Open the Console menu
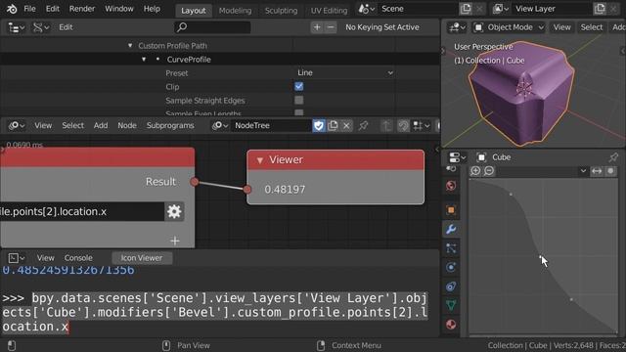The width and height of the screenshot is (626, 352). point(78,258)
